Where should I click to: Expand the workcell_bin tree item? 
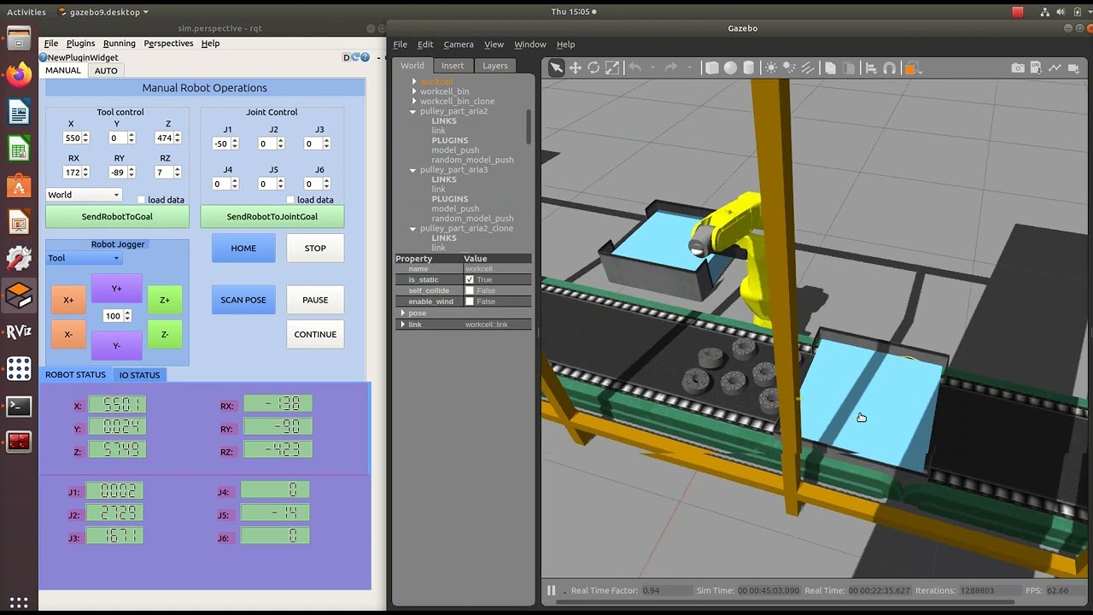tap(414, 91)
